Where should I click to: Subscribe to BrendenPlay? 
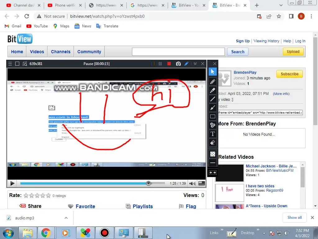[x=289, y=74]
